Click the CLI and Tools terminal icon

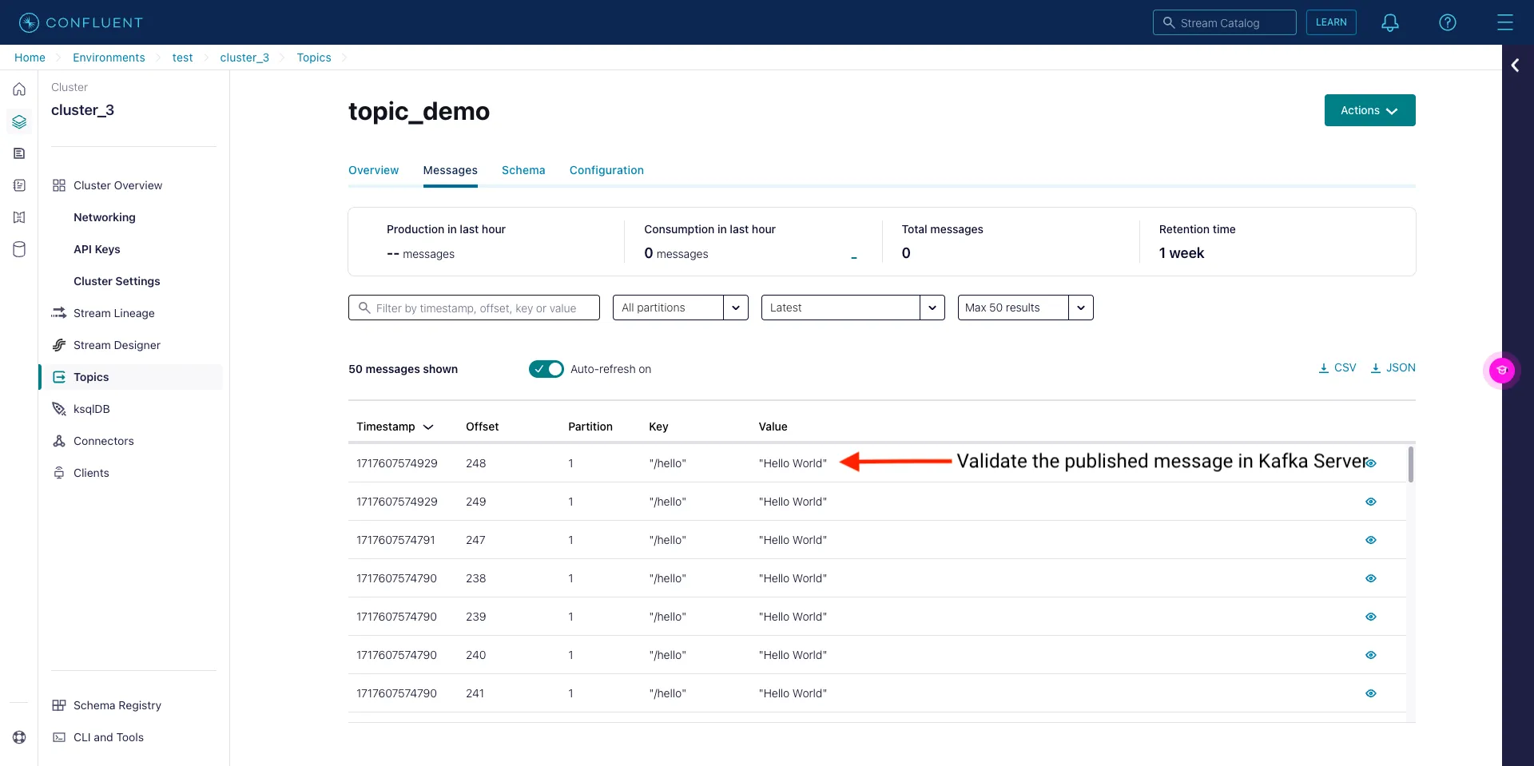click(59, 737)
